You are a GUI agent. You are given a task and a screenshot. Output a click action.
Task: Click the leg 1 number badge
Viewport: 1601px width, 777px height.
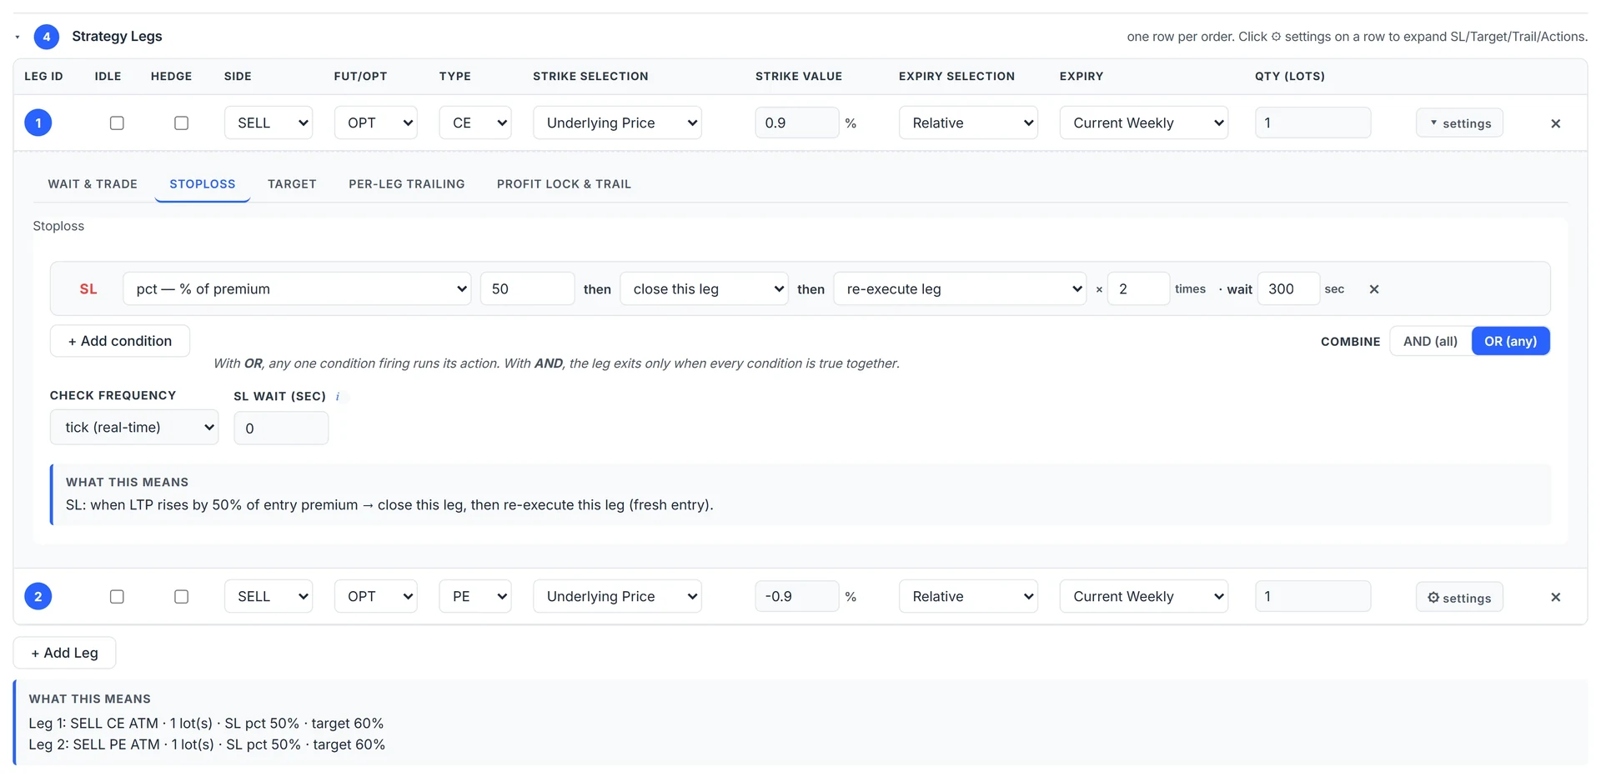pyautogui.click(x=38, y=123)
